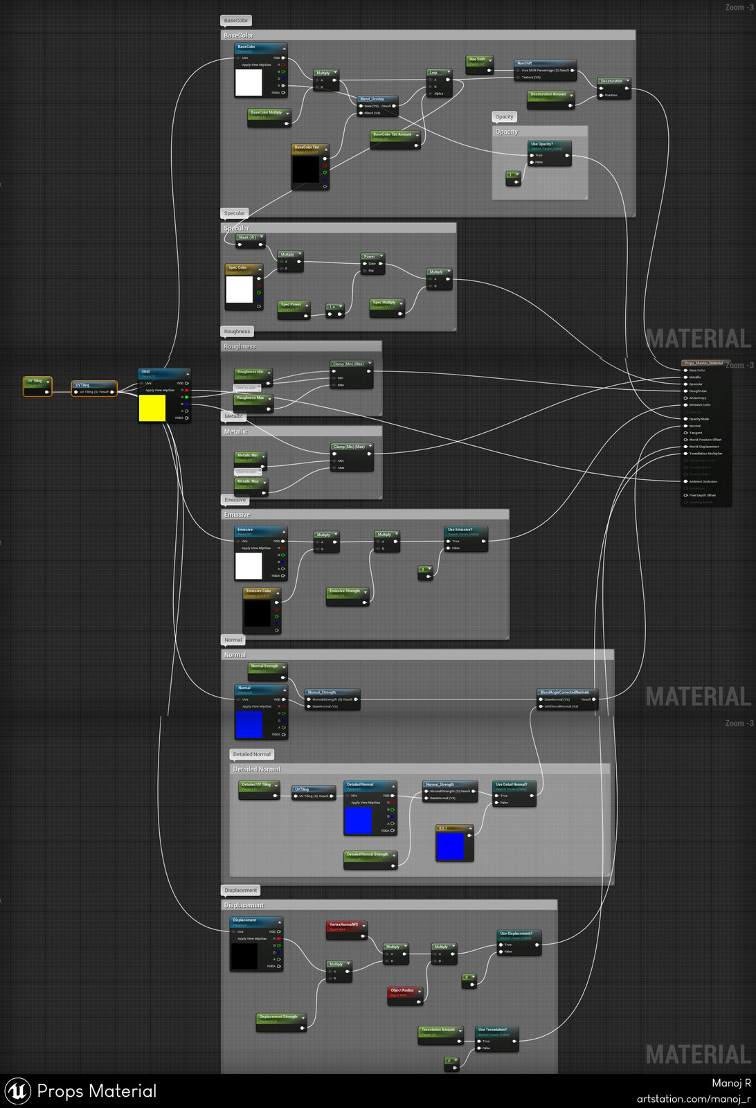Image resolution: width=756 pixels, height=1108 pixels.
Task: Click the Apply View MipBias pin on the Emissive node
Action: (x=238, y=548)
